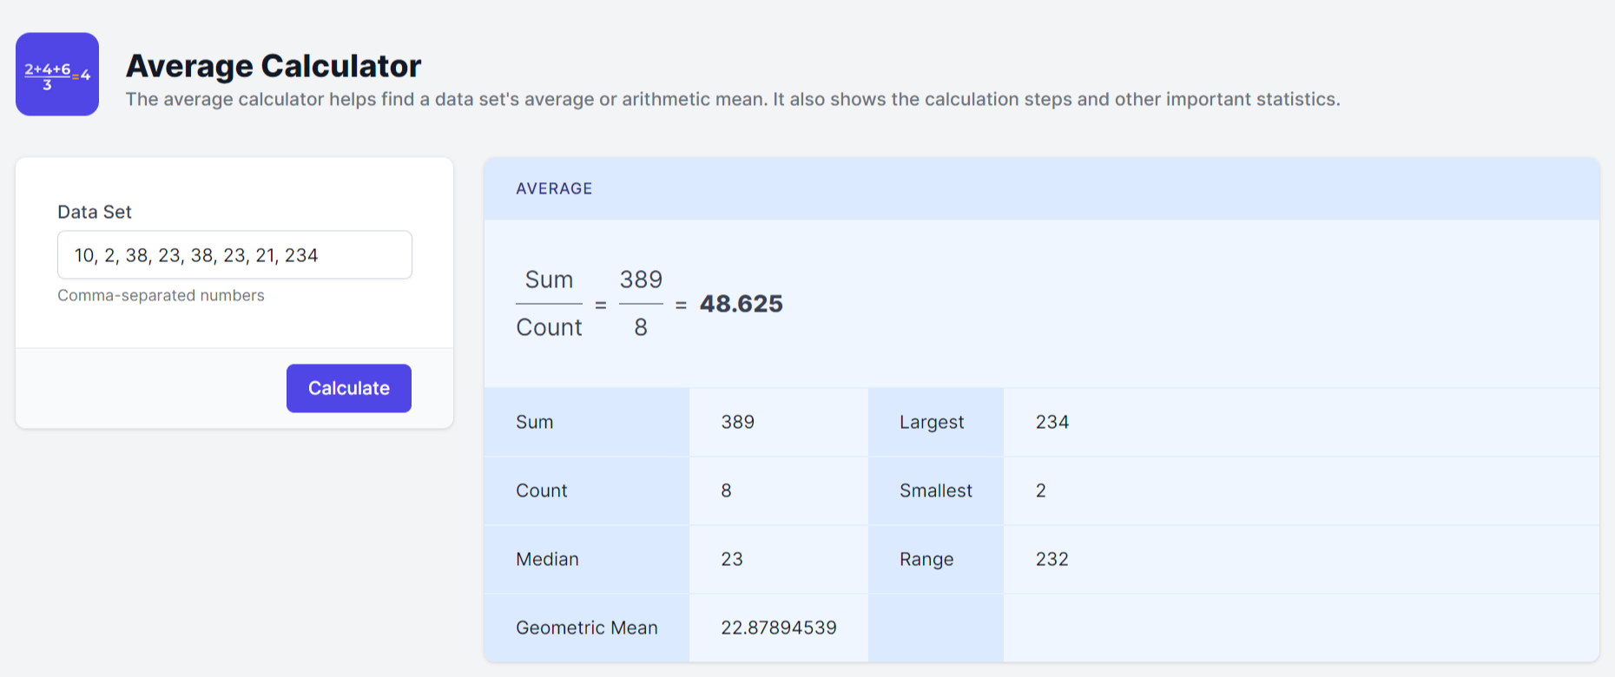Click the Sum value 389 cell

(737, 423)
